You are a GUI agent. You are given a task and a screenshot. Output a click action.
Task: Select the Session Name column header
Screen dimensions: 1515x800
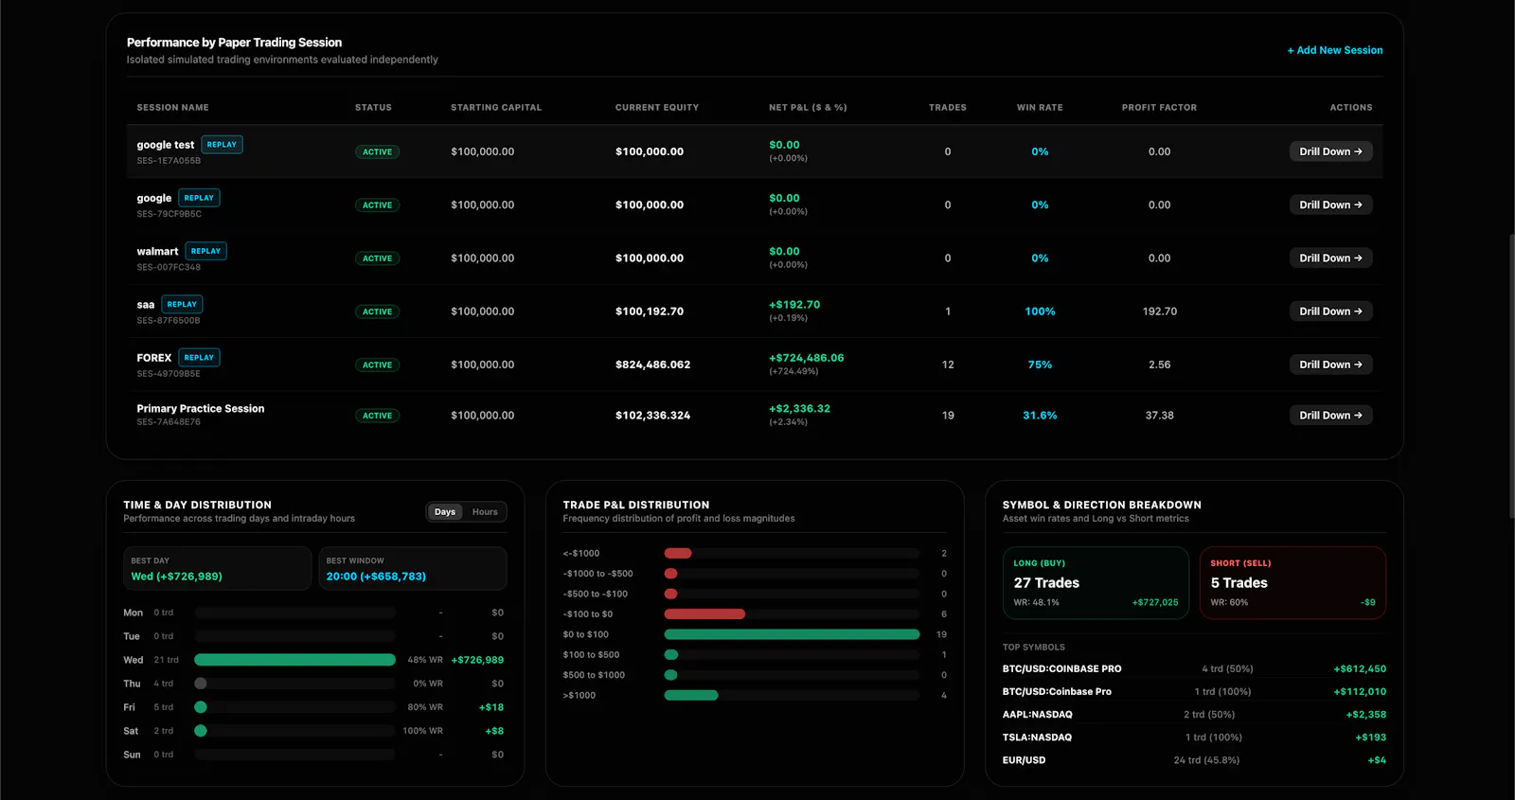(172, 108)
